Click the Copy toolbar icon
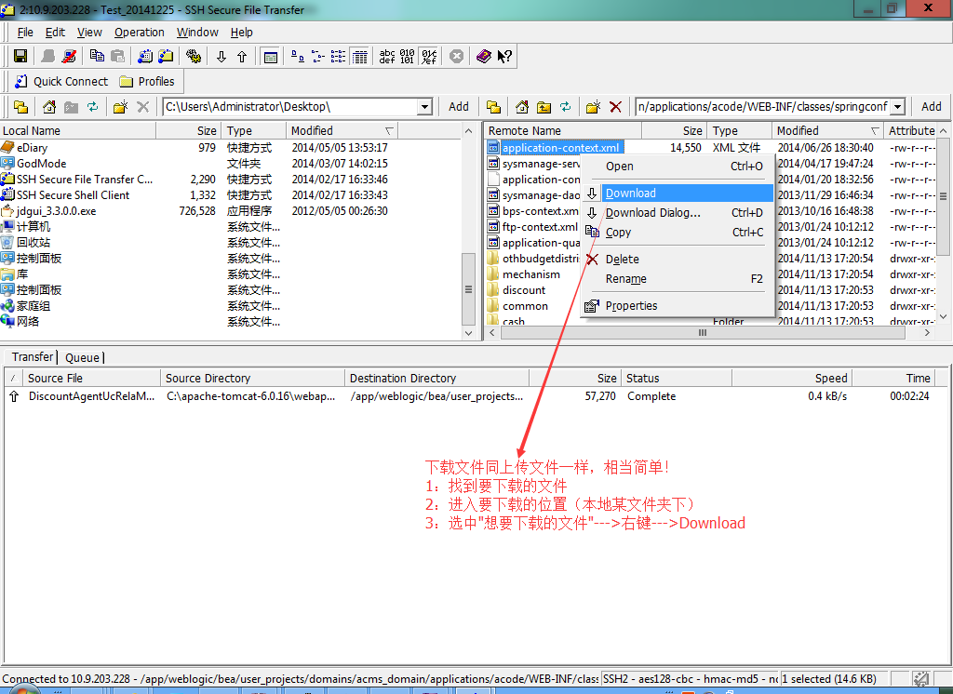953x694 pixels. (x=97, y=57)
